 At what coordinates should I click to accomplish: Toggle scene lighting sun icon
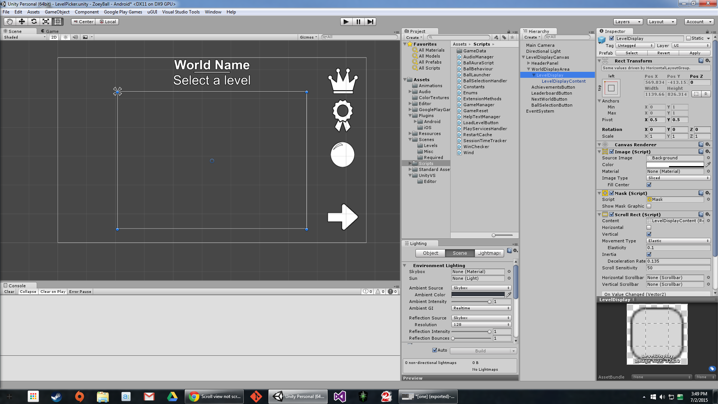pos(65,37)
